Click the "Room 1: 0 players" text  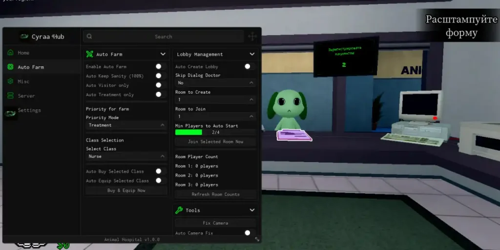point(197,166)
